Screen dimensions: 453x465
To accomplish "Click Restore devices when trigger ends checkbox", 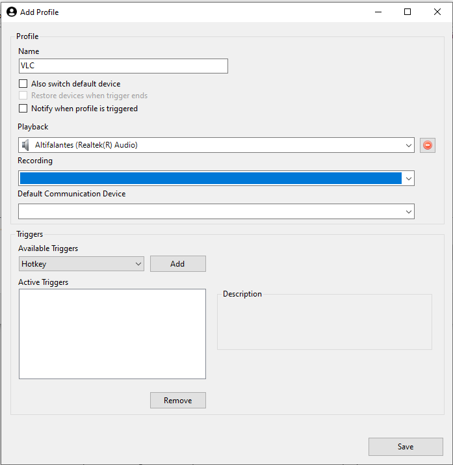I will (x=23, y=96).
